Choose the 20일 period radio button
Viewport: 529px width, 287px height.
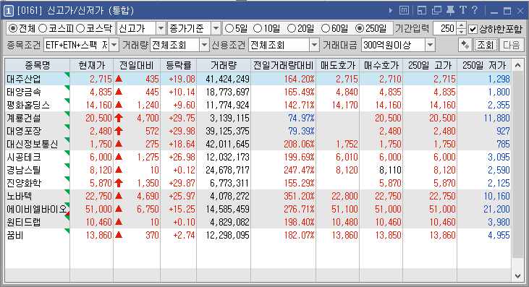pos(292,29)
